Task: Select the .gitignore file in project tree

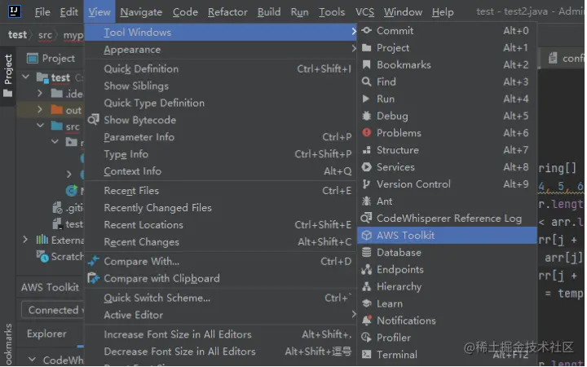Action: click(68, 207)
